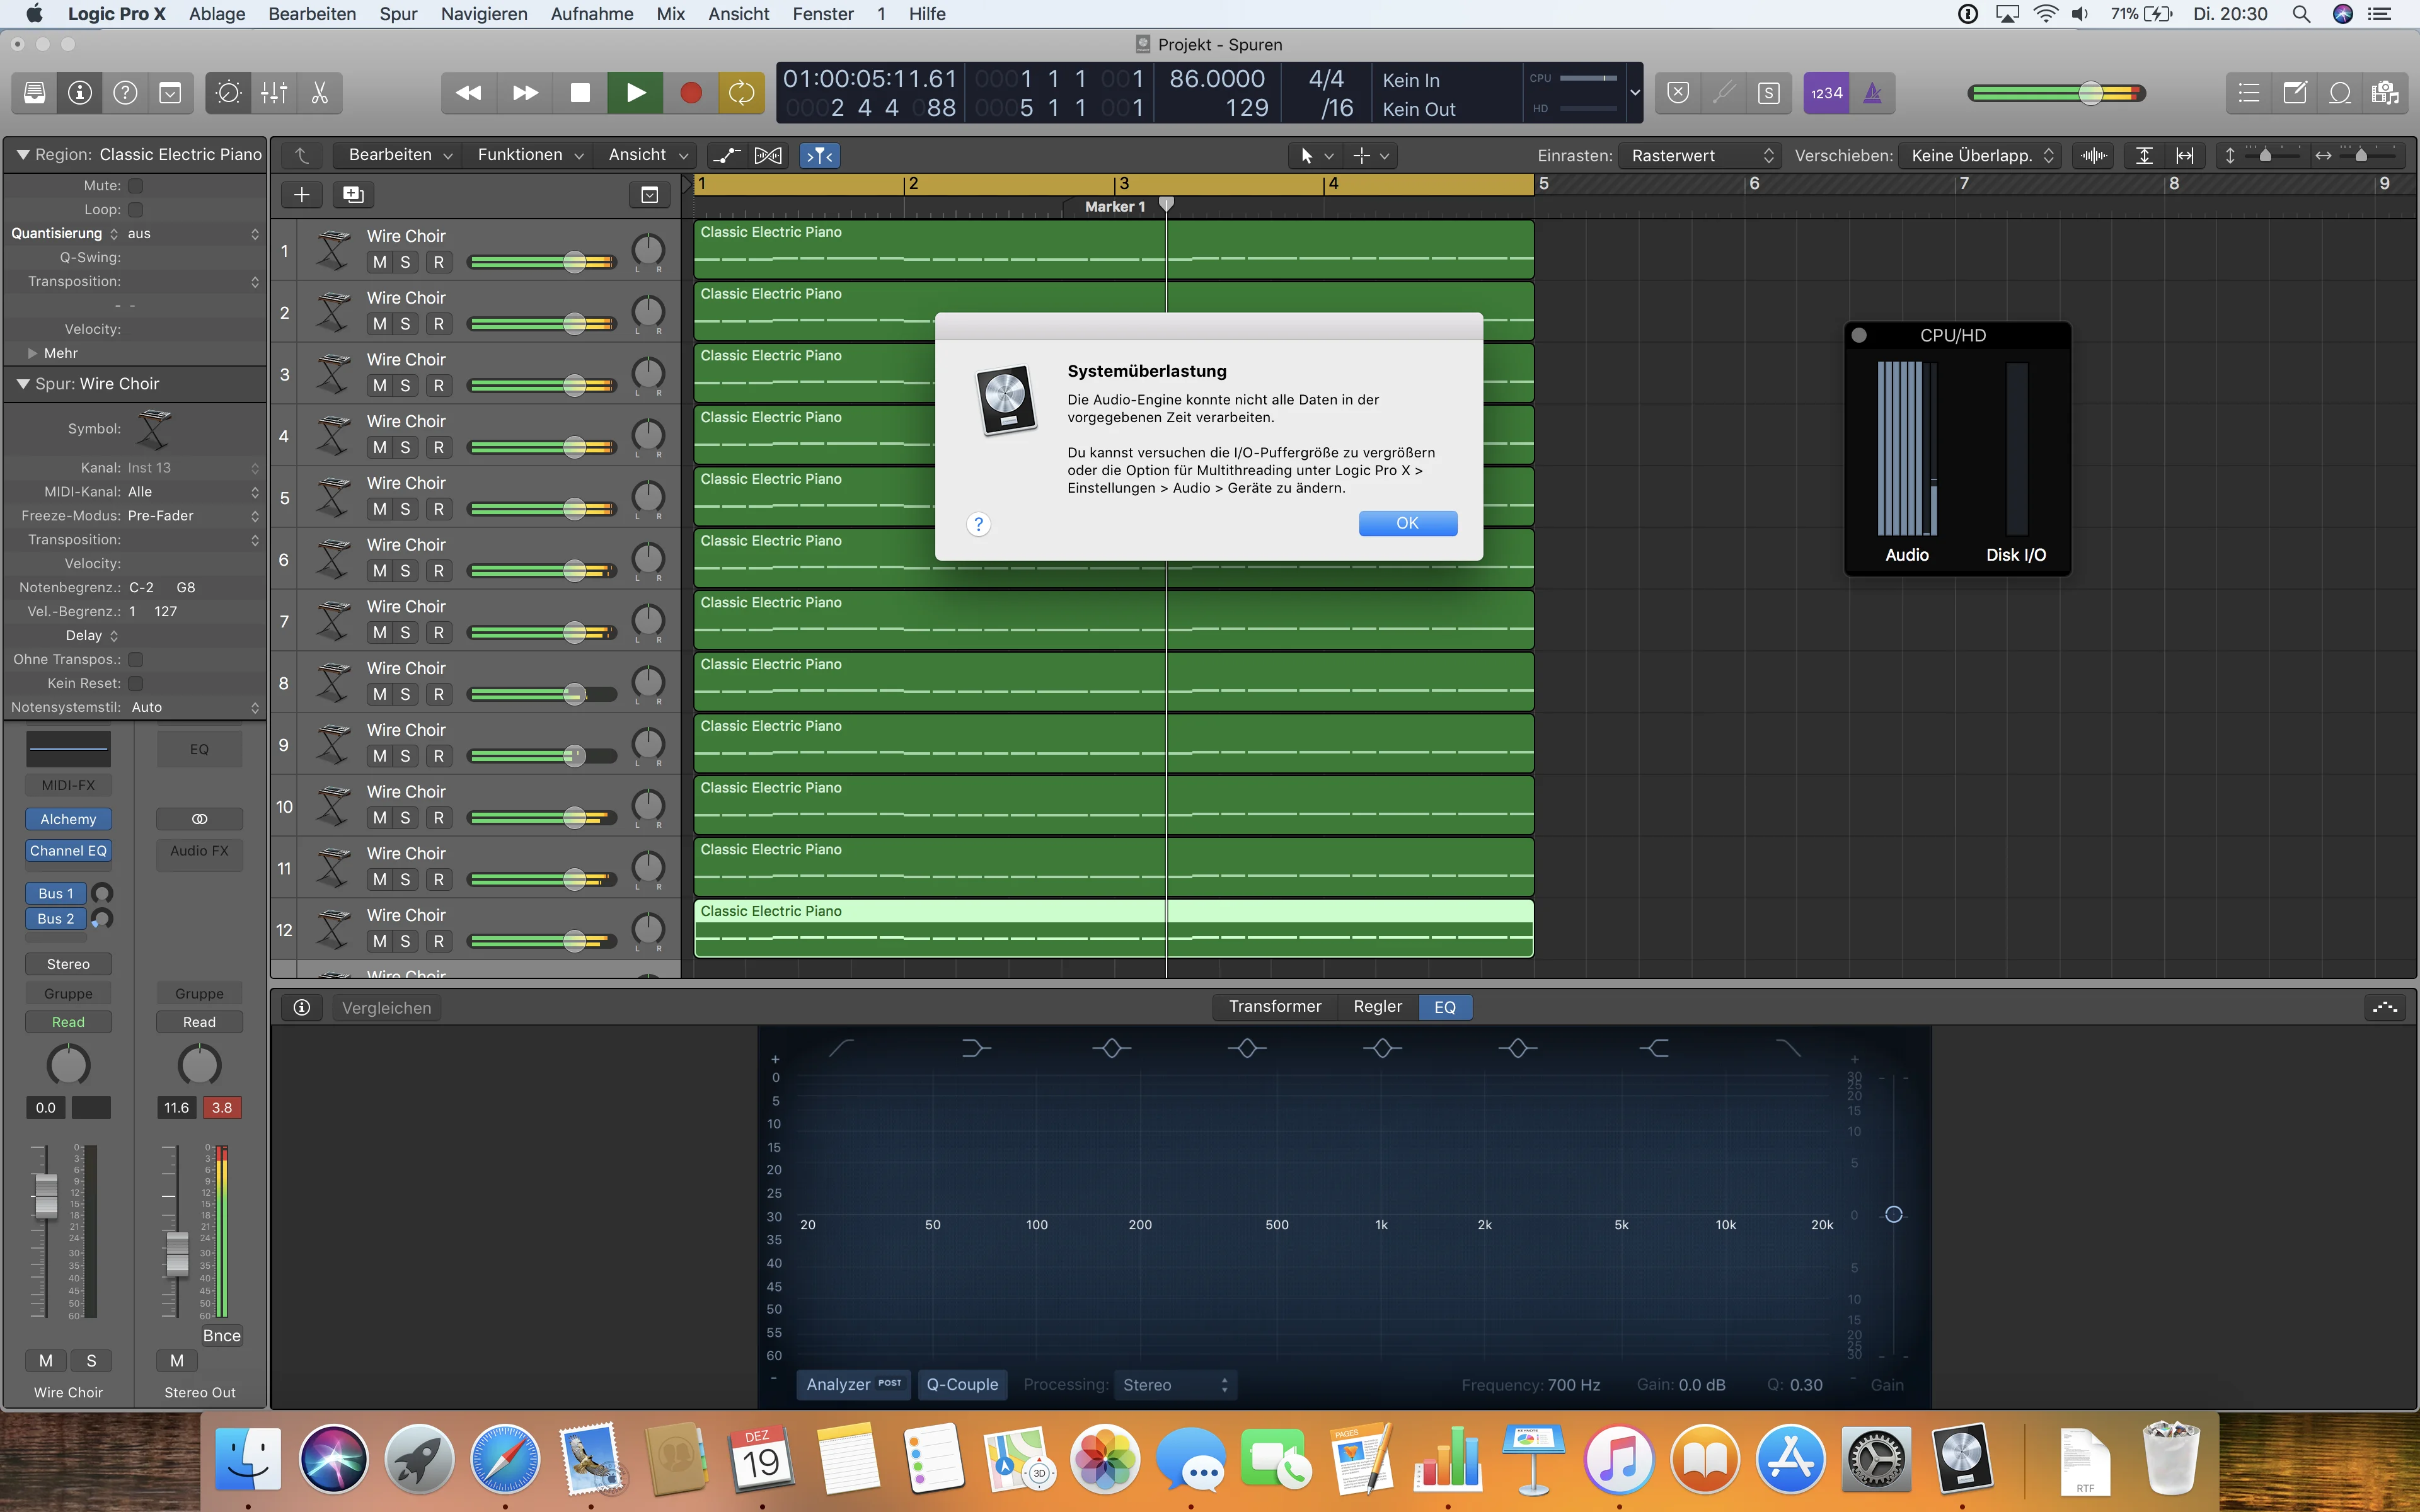The width and height of the screenshot is (2420, 1512).
Task: Expand the Mehr disclosure triangle
Action: (33, 353)
